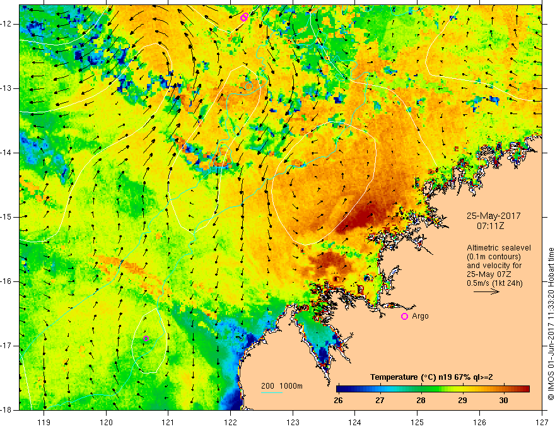
Task: Click the magenta Argo legend circle
Action: coord(404,316)
